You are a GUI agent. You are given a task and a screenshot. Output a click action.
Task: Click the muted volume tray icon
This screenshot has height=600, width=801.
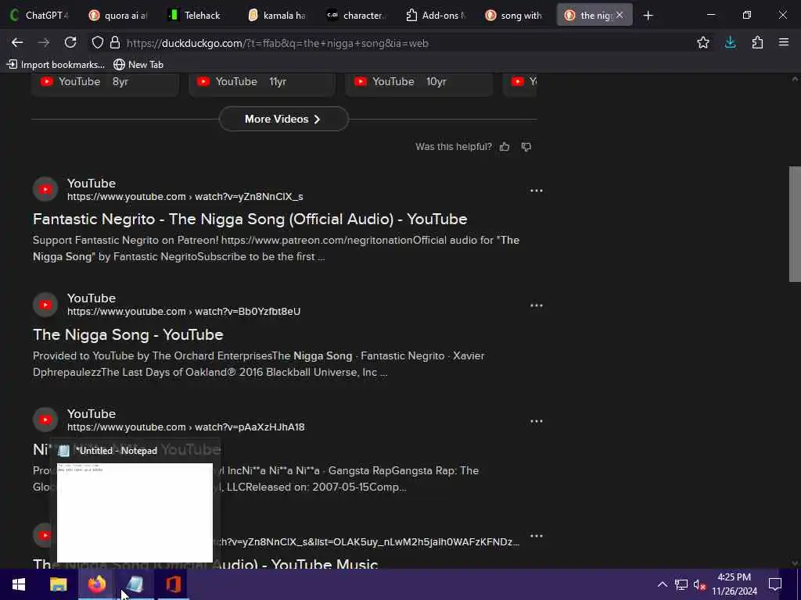point(699,584)
